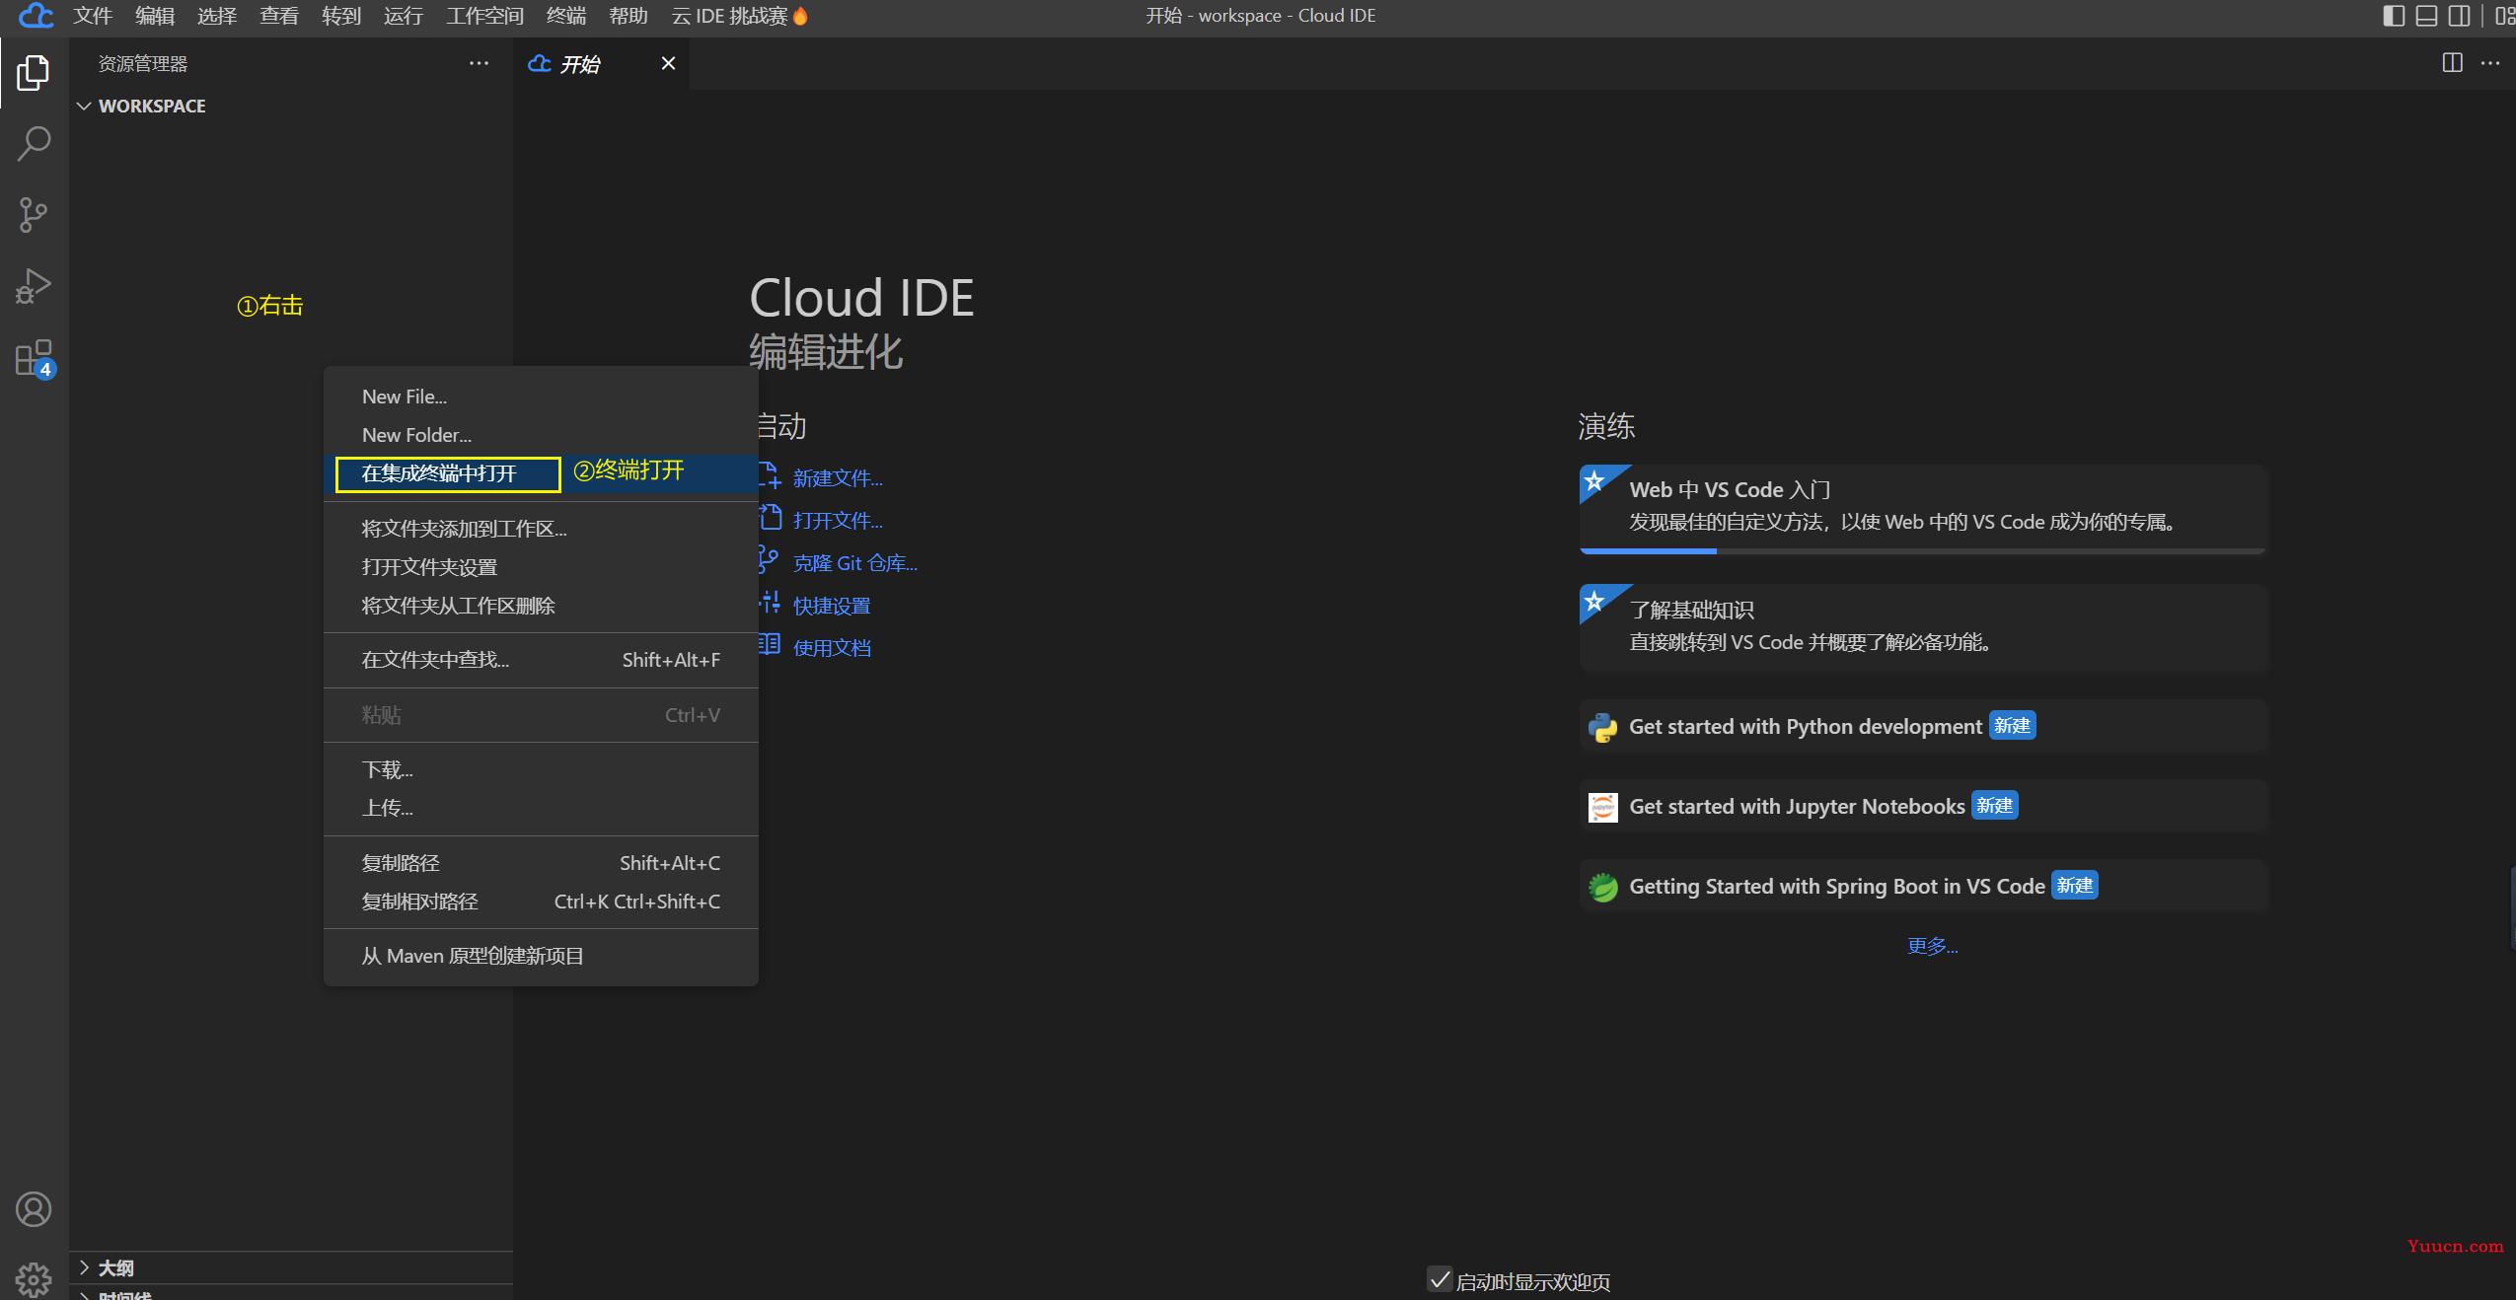
Task: Open the Source Control icon
Action: (x=34, y=215)
